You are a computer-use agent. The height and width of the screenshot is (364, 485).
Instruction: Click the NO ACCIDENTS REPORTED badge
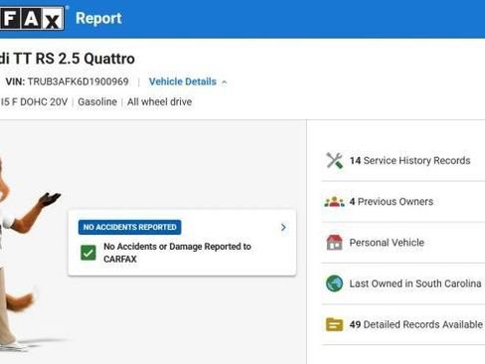pos(129,227)
